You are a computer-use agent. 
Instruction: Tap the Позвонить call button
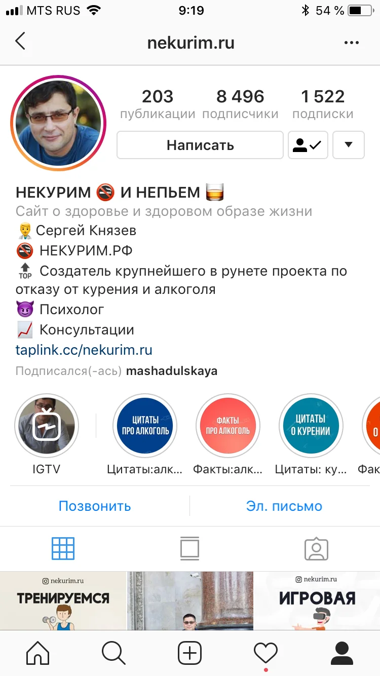[x=95, y=506]
